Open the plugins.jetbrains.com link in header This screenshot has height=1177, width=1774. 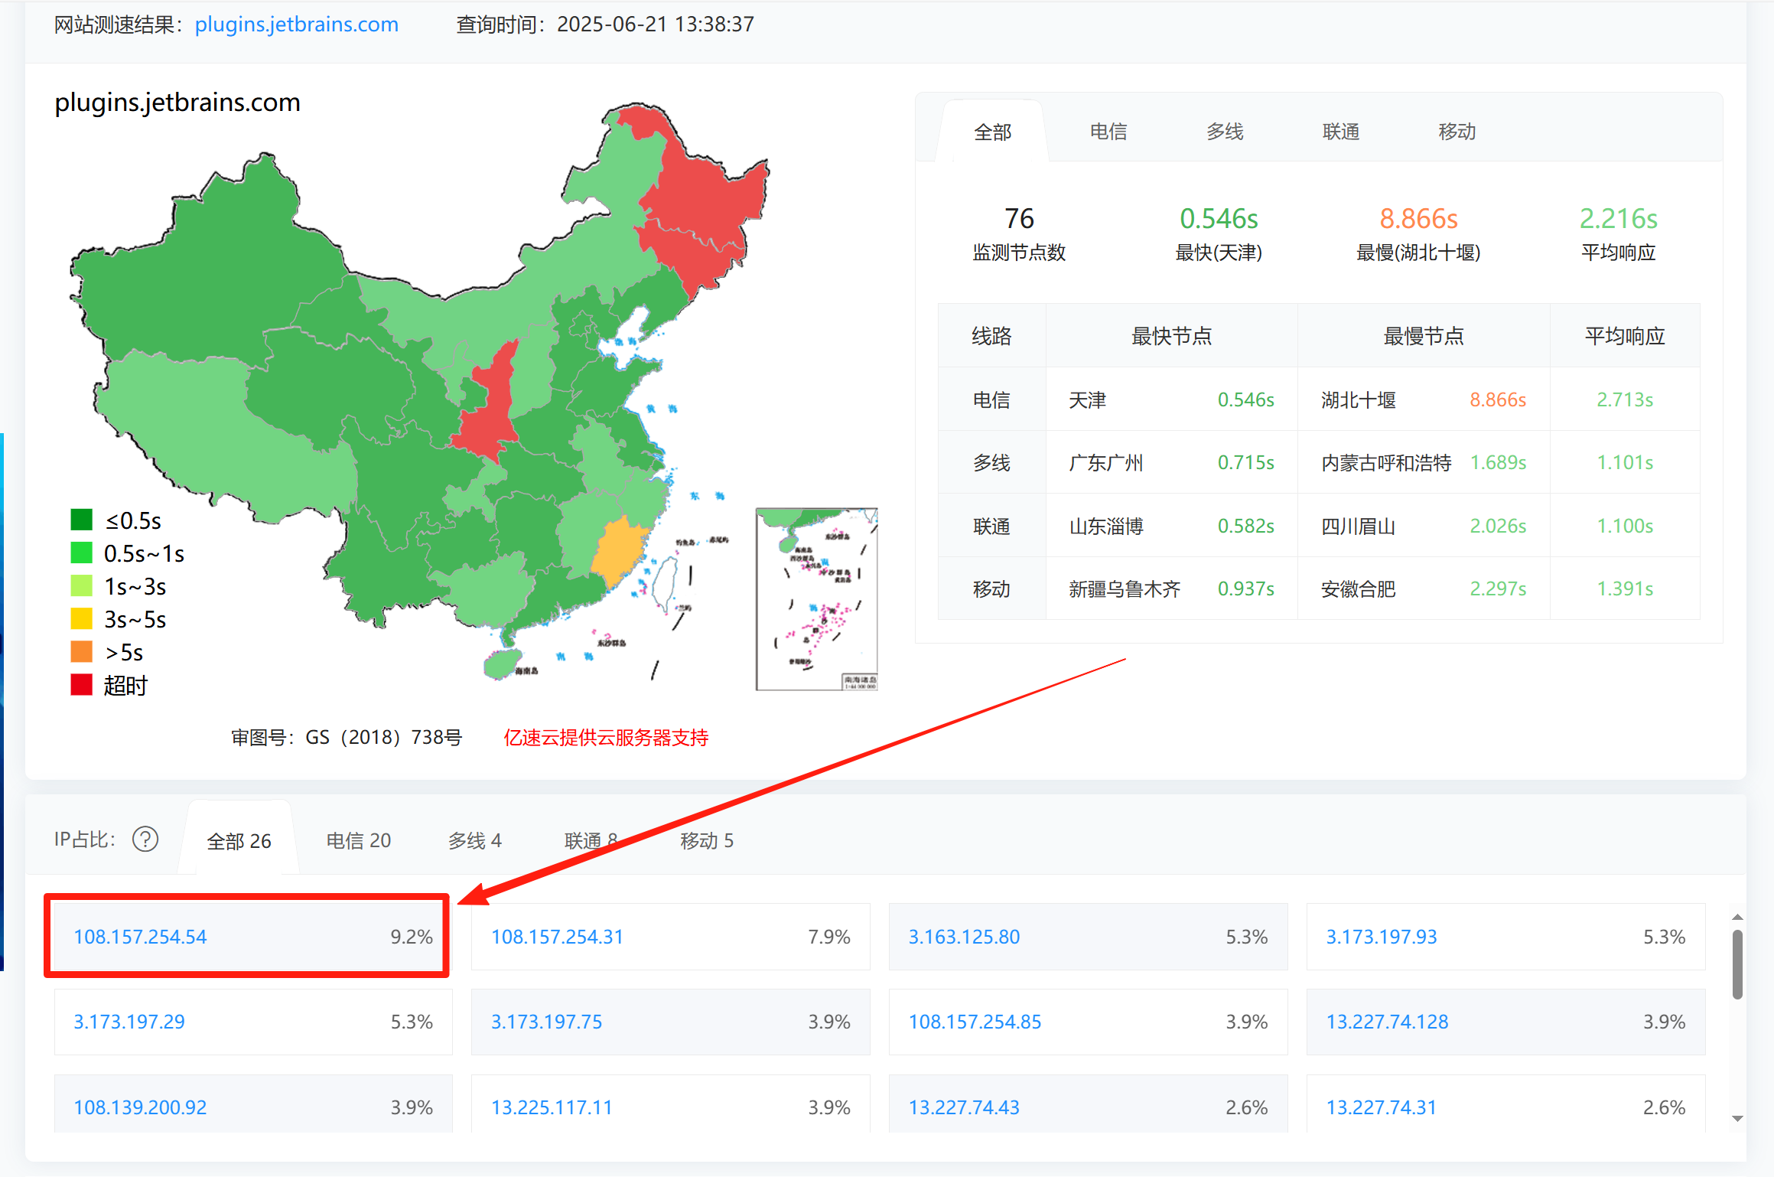coord(296,24)
